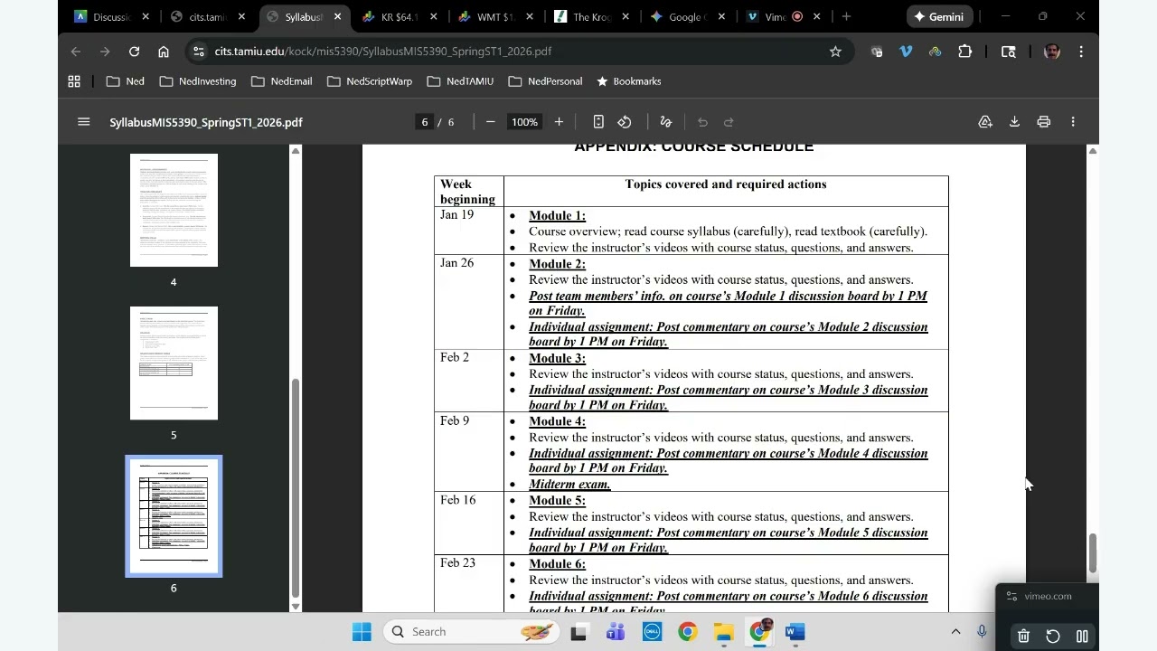Viewport: 1157px width, 651px height.
Task: Rotate the PDF counterclockwise
Action: [x=625, y=122]
